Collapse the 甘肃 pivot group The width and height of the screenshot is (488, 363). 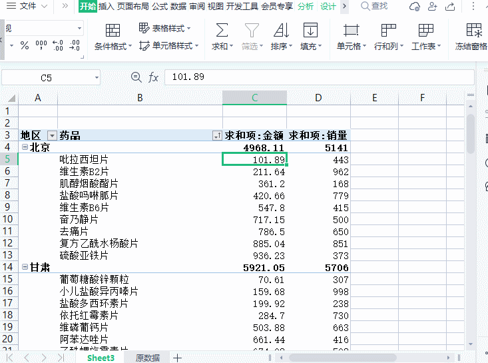[x=25, y=268]
